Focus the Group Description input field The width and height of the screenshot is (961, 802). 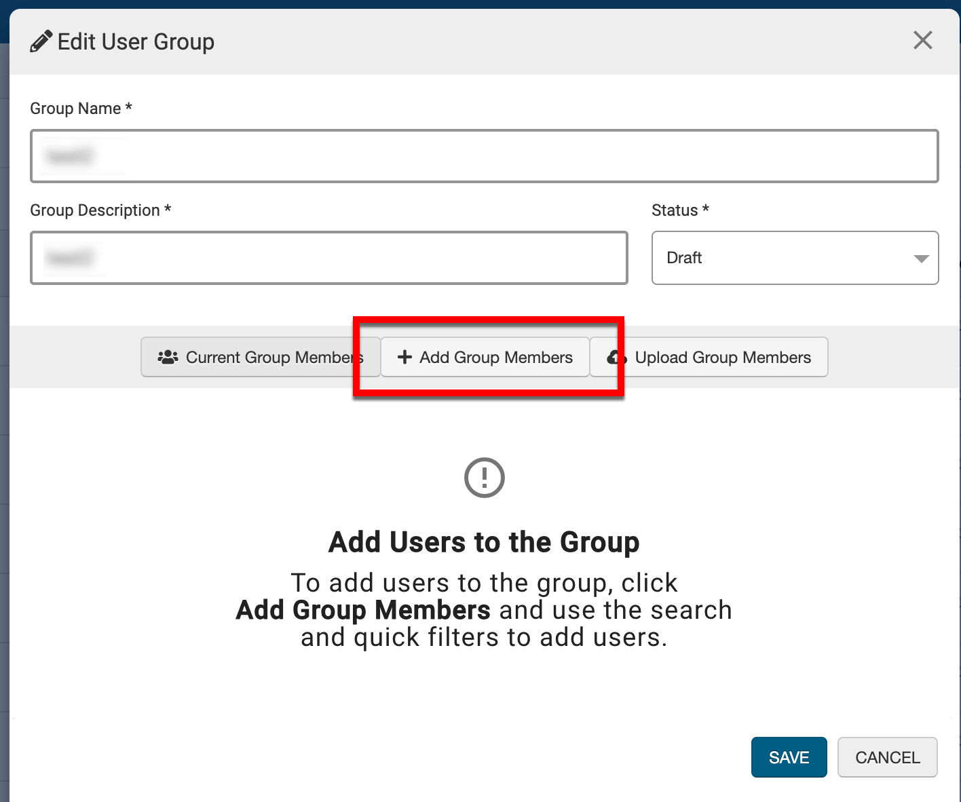pos(328,258)
